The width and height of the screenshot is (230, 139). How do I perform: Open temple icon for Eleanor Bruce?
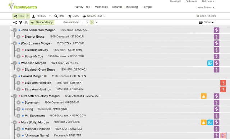(x=216, y=37)
